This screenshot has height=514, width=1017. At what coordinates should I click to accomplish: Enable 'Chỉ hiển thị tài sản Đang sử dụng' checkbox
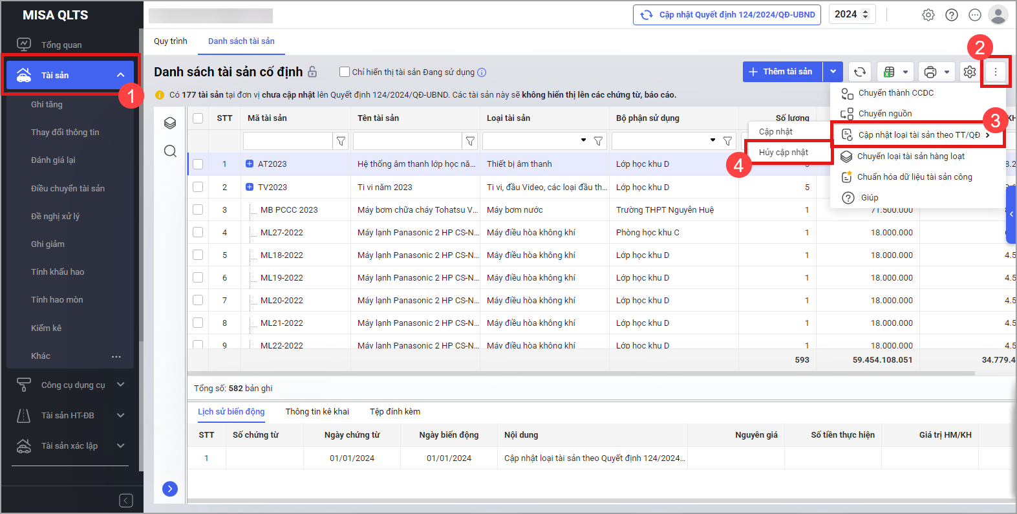[345, 72]
